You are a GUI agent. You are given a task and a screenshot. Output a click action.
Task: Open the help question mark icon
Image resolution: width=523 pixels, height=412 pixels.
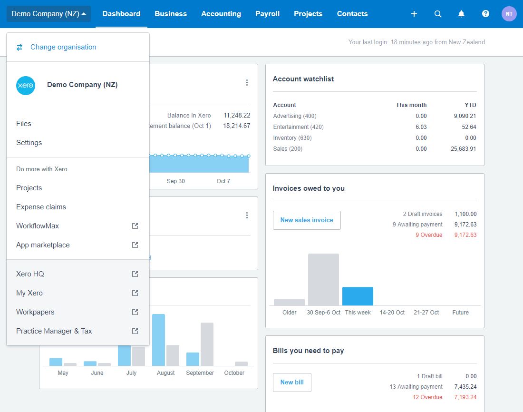[485, 14]
